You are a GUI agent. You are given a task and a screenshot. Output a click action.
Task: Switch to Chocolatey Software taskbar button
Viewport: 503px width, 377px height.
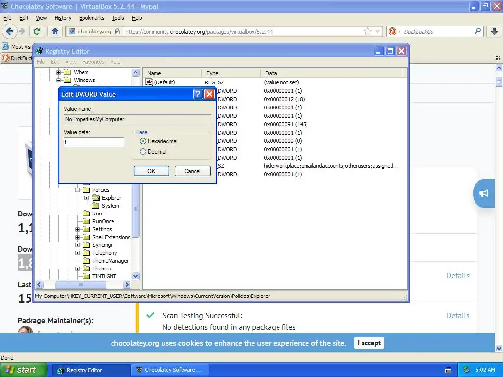pyautogui.click(x=170, y=370)
